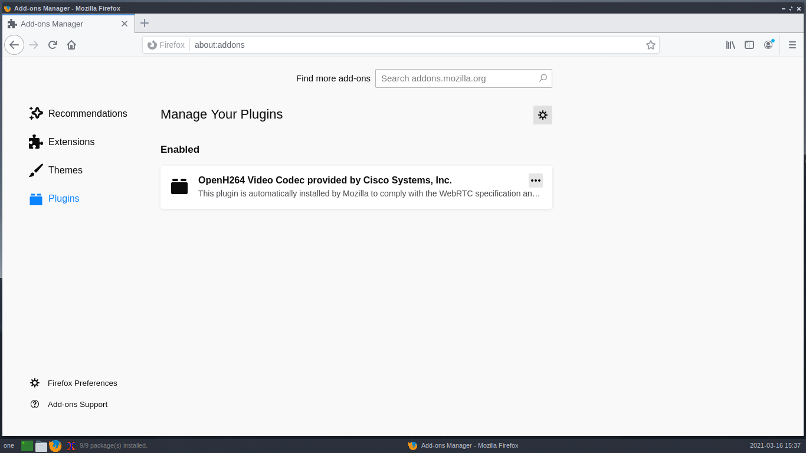Select Recommendations in the sidebar
The width and height of the screenshot is (806, 453).
tap(78, 113)
